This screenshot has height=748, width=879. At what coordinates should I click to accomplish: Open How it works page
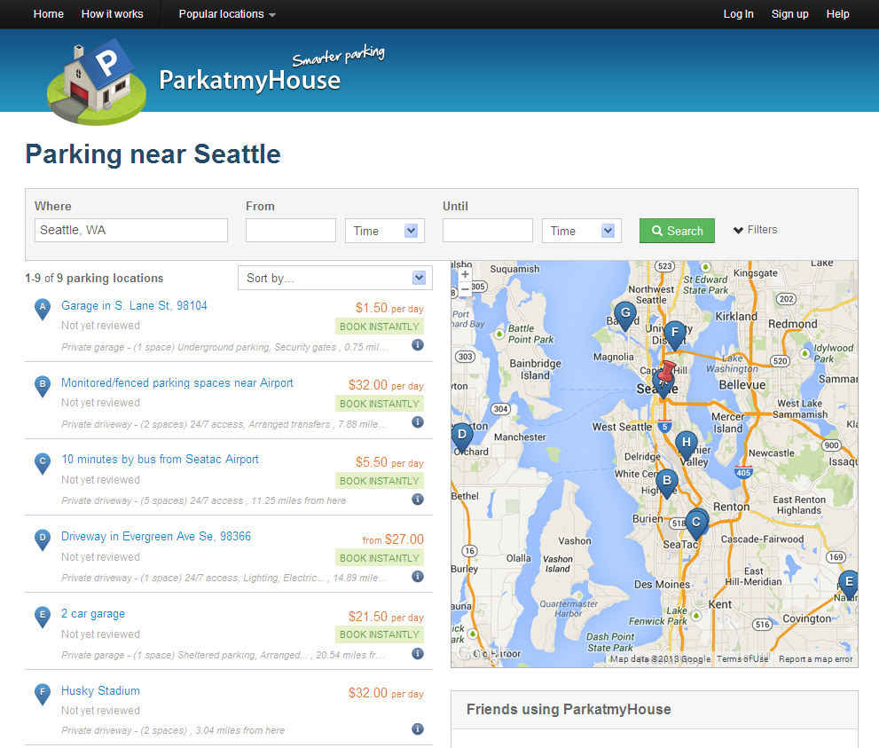[112, 14]
